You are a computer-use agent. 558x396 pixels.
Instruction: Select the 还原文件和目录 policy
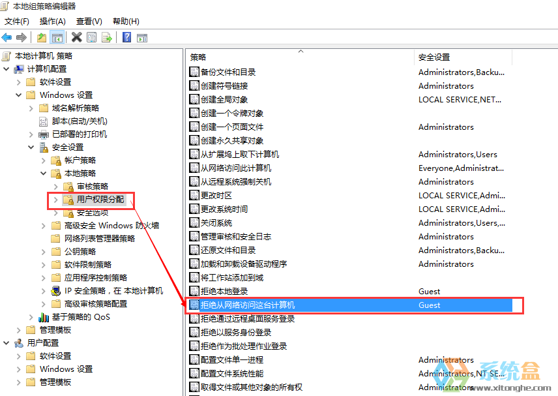(228, 251)
